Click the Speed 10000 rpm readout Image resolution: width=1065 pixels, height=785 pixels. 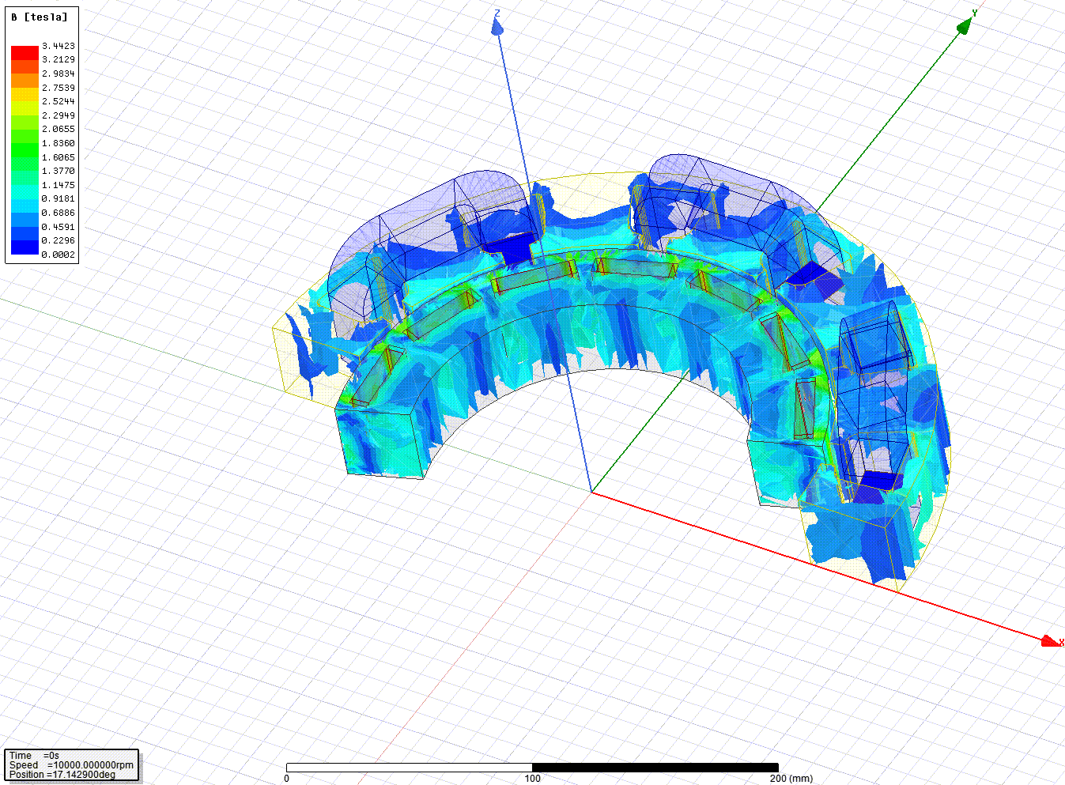[71, 765]
